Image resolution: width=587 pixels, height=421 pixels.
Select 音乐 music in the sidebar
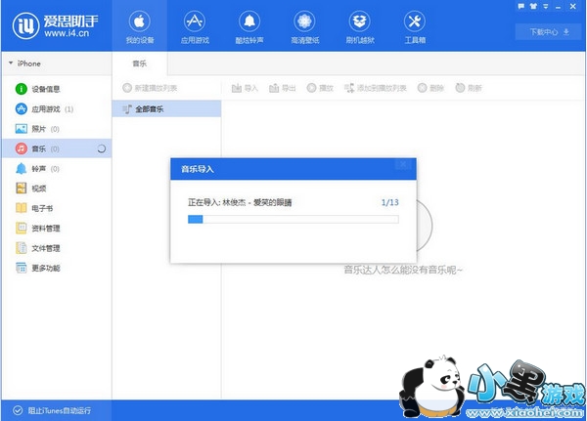[57, 148]
